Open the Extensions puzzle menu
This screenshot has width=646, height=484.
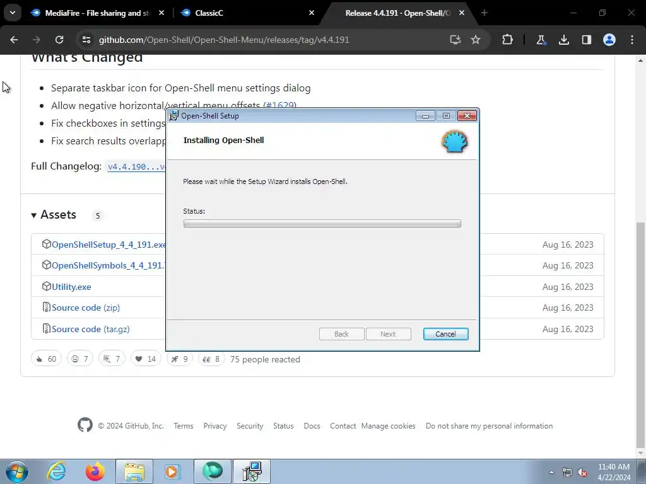pos(508,40)
